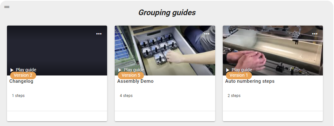
Task: Click Play guide text on Auto numbering steps
Action: [x=242, y=70]
